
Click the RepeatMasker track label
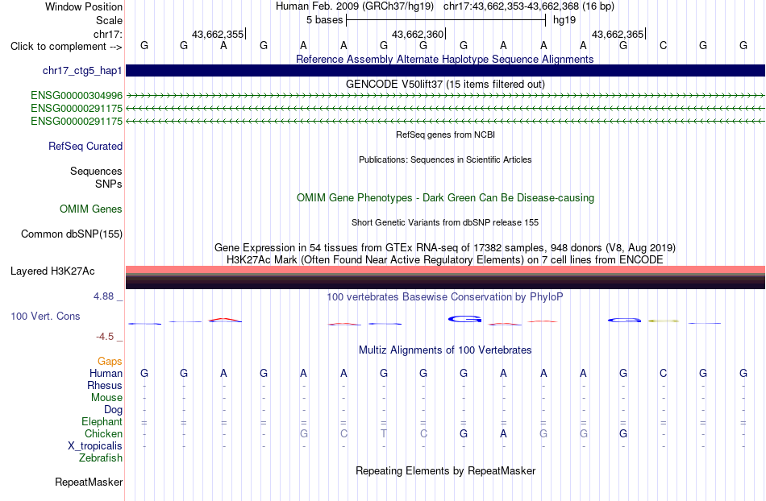[89, 482]
